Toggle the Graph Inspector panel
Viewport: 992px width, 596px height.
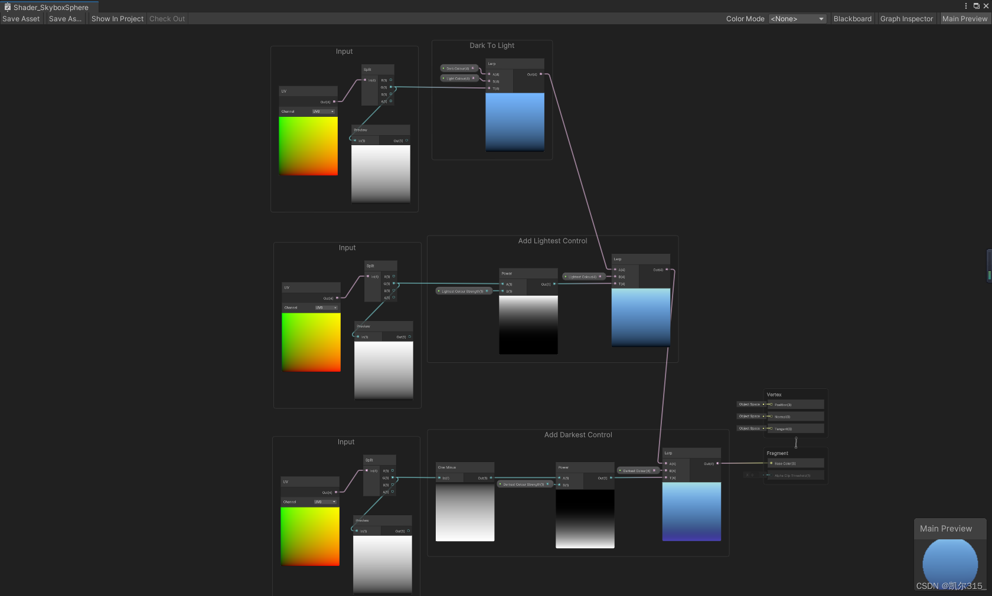point(906,18)
